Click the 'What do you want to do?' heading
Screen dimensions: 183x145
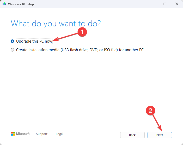pos(56,24)
